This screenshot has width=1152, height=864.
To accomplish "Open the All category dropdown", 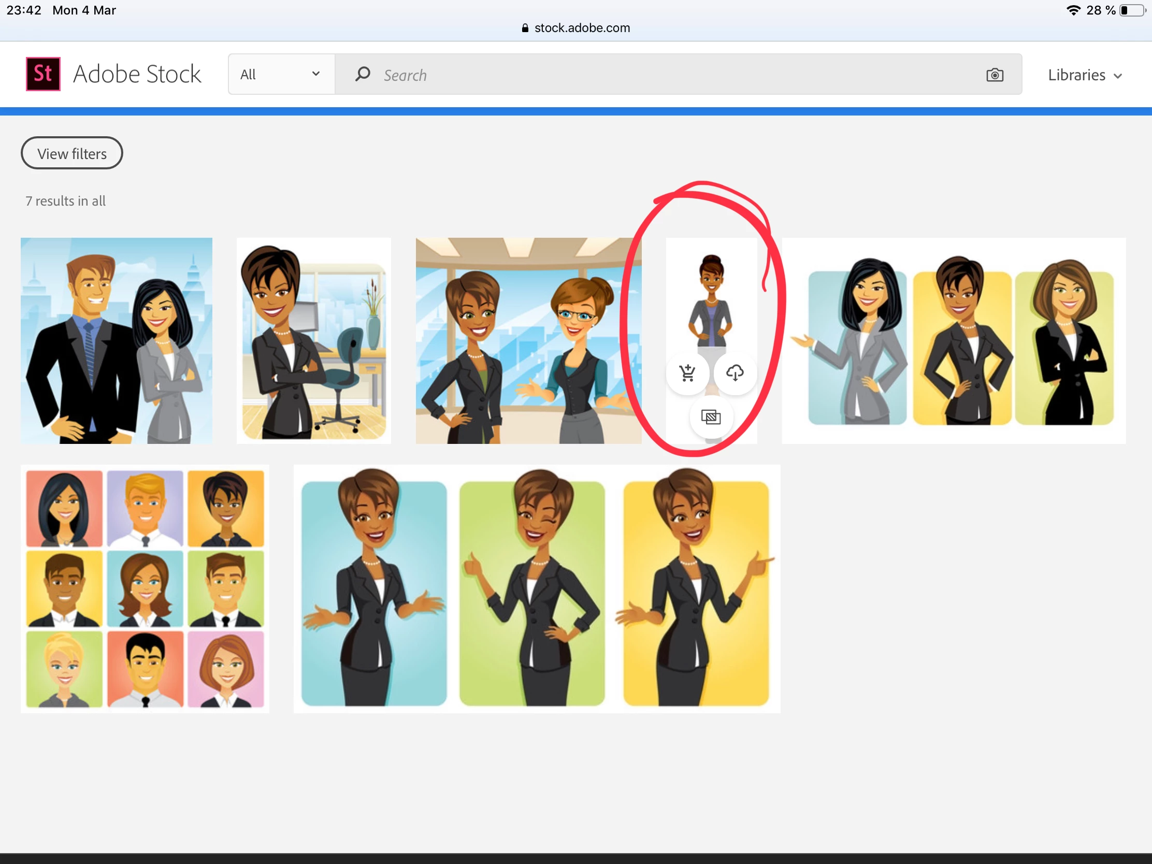I will (281, 75).
